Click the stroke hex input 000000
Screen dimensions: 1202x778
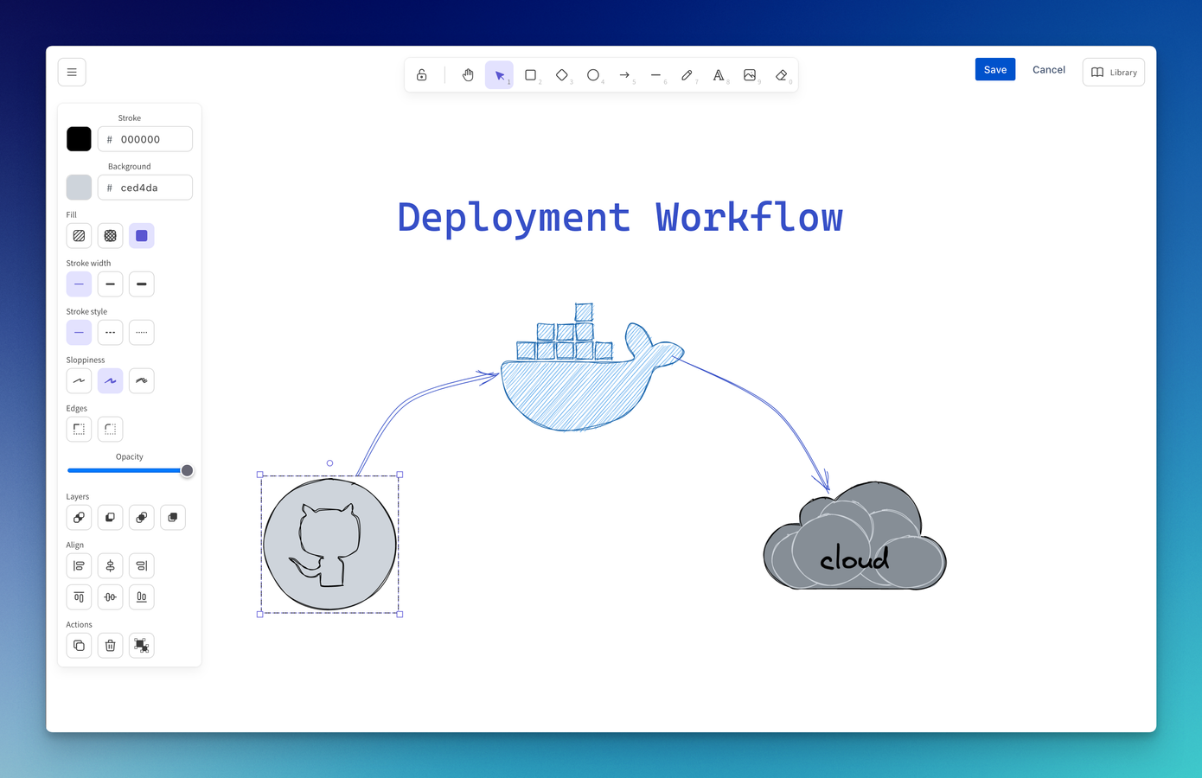145,139
